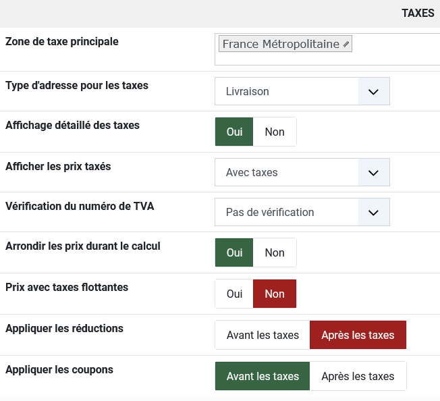Disable price rounding during calculation with Non
Image resolution: width=440 pixels, height=401 pixels.
[275, 252]
